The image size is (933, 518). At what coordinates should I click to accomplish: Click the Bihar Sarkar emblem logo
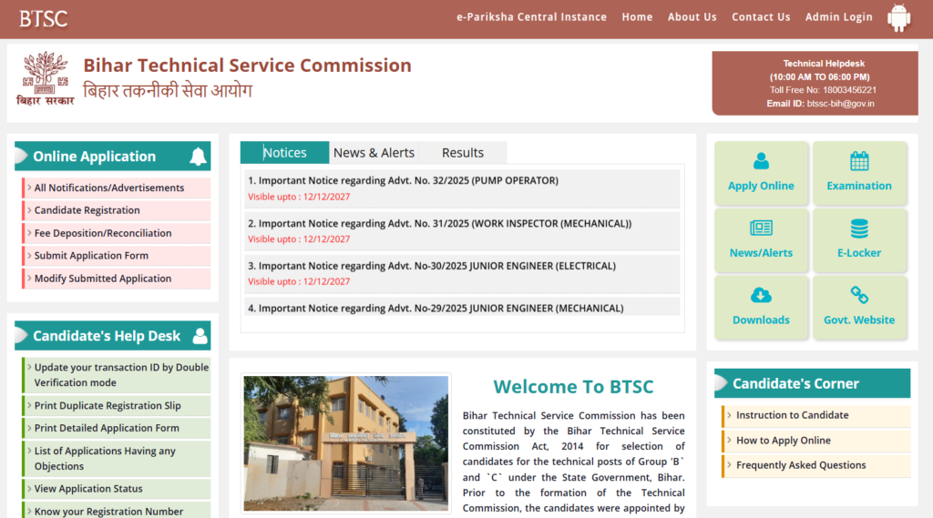(46, 78)
